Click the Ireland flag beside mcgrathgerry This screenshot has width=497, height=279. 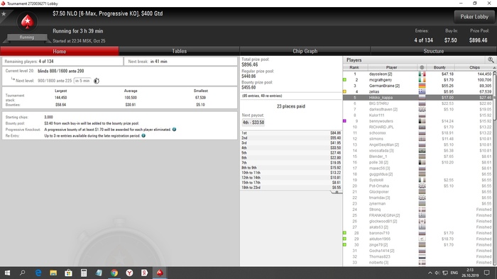tap(422, 80)
